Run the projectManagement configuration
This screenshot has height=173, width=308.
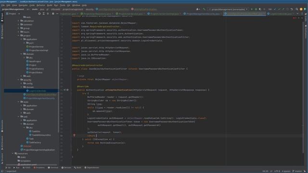coord(252,9)
